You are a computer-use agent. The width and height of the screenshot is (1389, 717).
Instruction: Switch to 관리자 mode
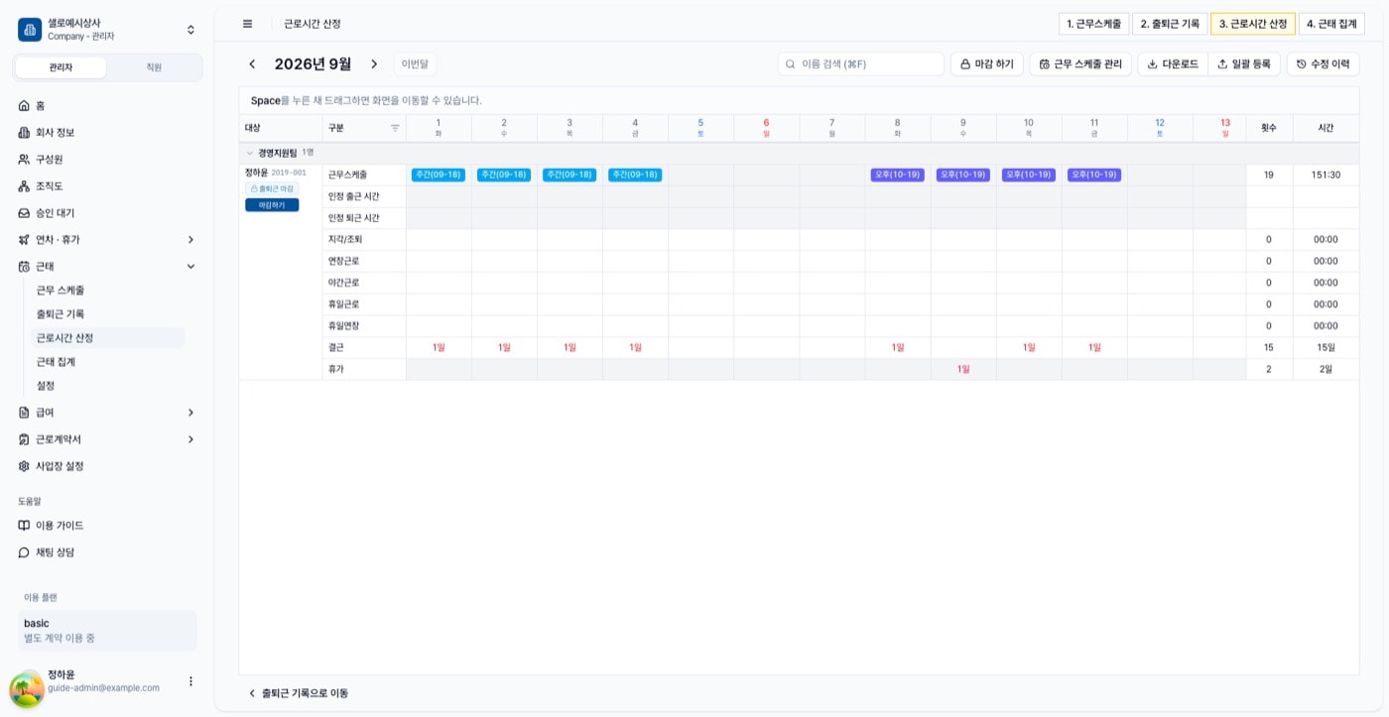62,67
